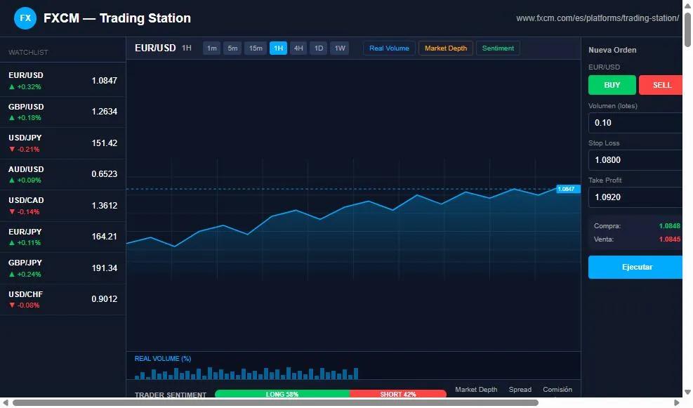Choose the green BUY button

click(612, 85)
